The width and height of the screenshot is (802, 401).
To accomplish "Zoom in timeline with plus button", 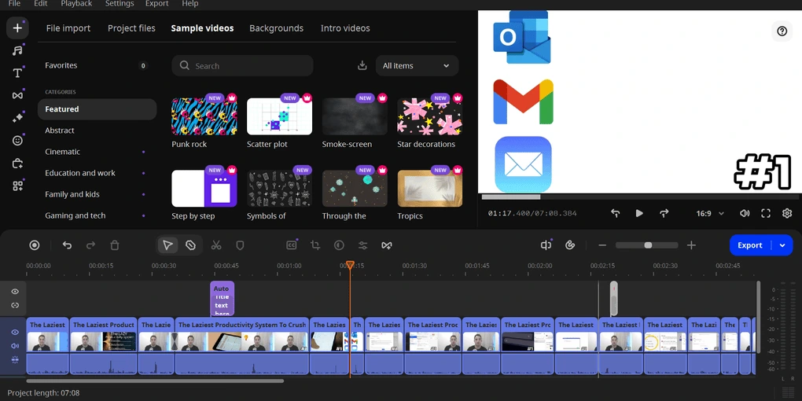I will 691,245.
